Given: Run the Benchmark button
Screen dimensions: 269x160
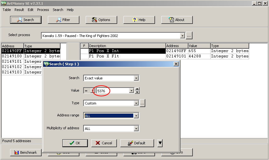Looking at the screenshot, I should coord(26,152).
